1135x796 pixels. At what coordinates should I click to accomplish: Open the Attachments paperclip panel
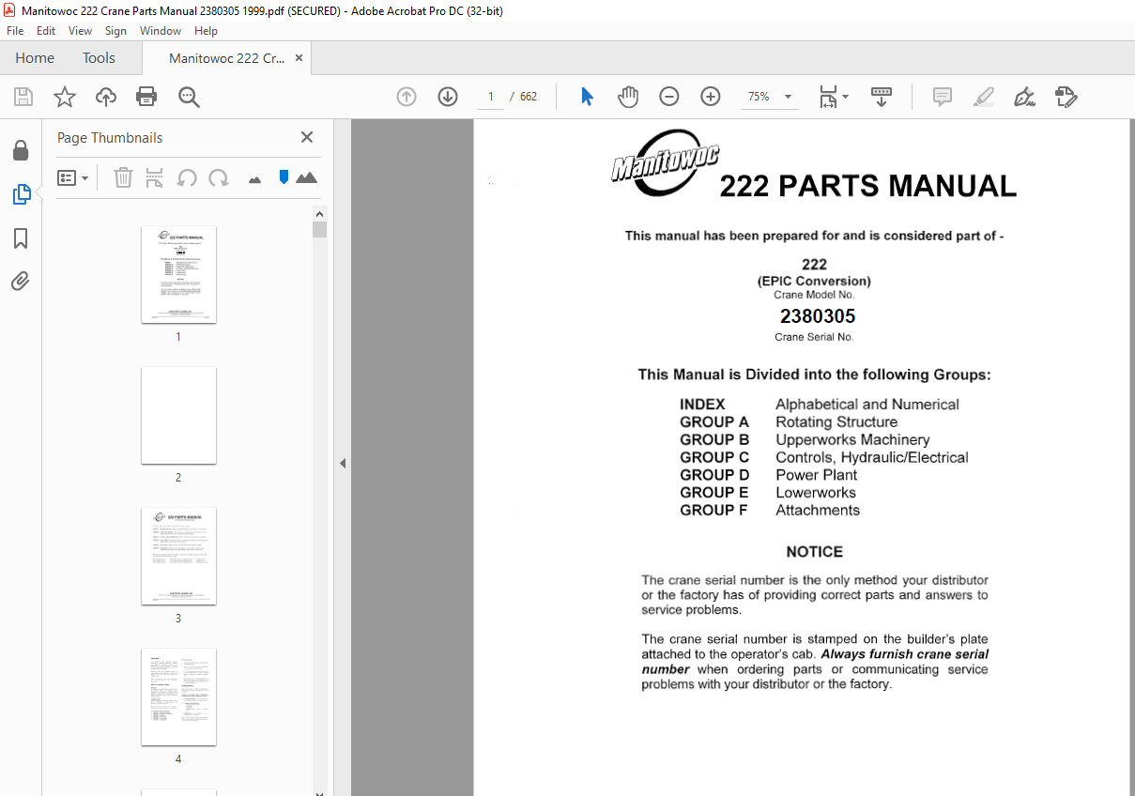[x=21, y=281]
